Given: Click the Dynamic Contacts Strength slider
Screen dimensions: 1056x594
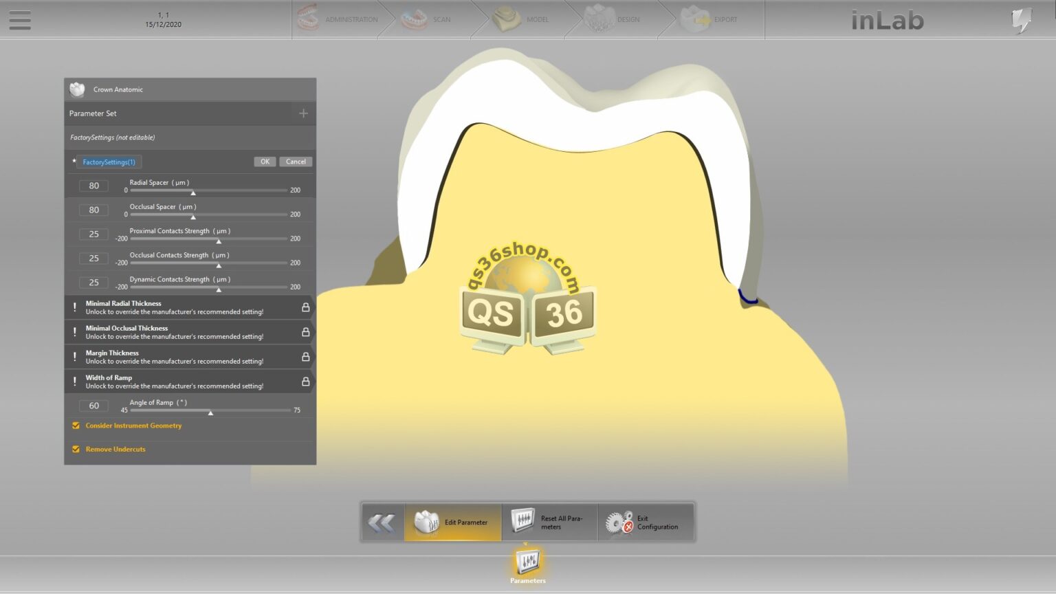Looking at the screenshot, I should 208,287.
